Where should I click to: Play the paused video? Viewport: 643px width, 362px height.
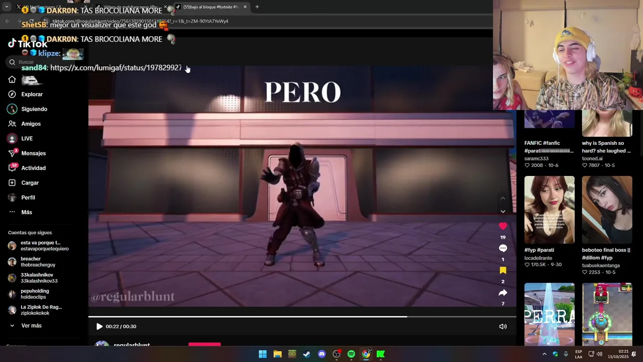99,326
